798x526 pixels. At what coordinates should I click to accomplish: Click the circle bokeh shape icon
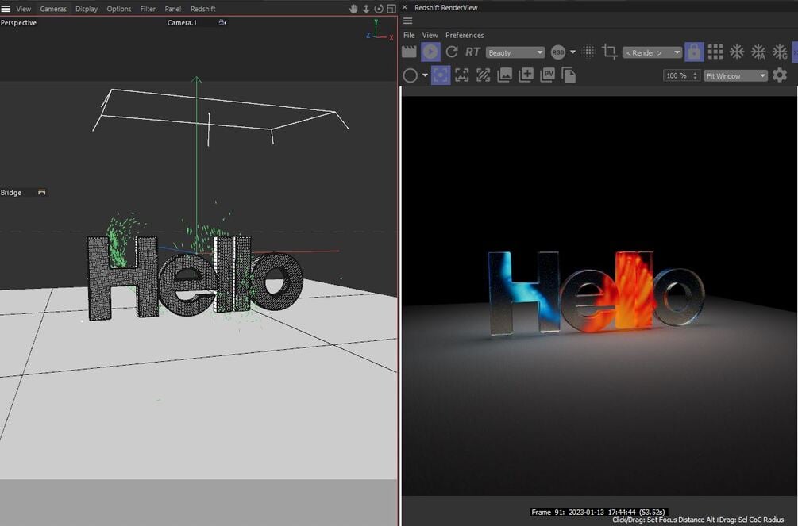point(411,75)
